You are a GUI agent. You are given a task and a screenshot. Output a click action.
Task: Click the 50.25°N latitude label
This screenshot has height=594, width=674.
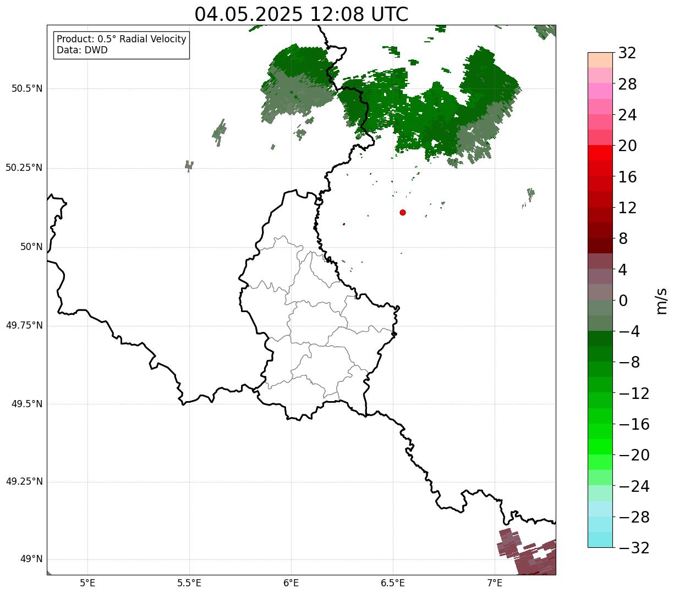(x=24, y=168)
